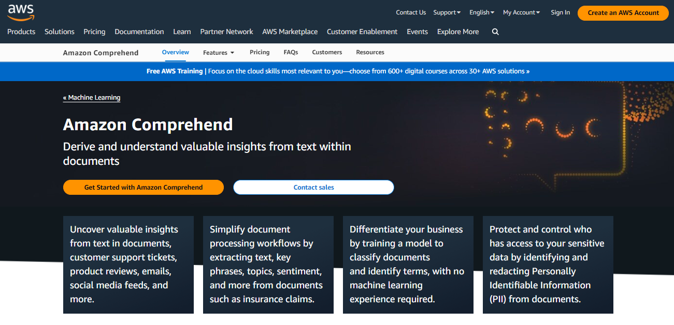Screen dimensions: 674x325
Task: Open the Partner Network menu
Action: coord(226,32)
